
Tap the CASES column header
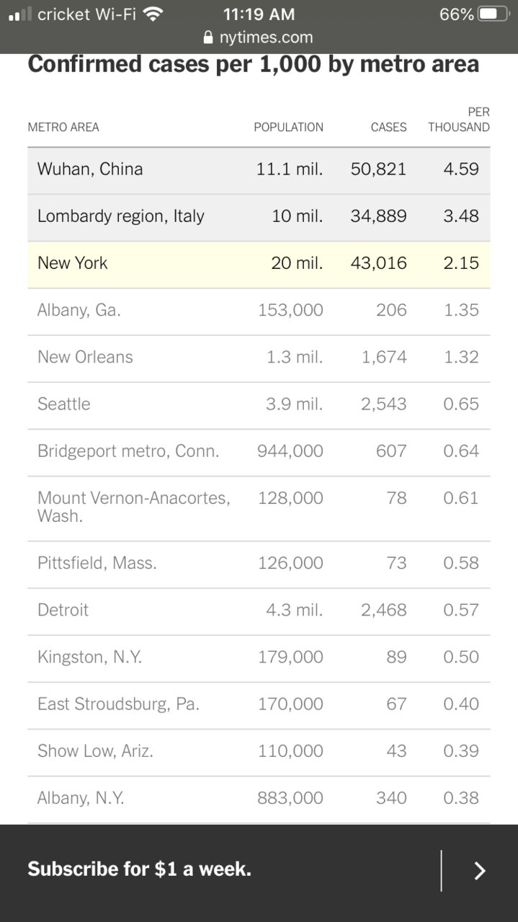388,127
